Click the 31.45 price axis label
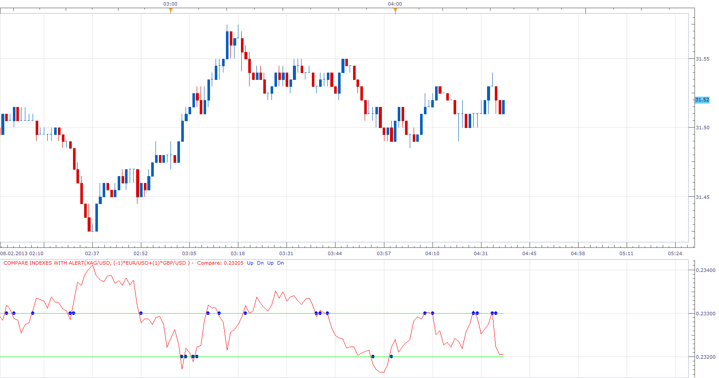Viewport: 719px width, 378px height. [703, 197]
